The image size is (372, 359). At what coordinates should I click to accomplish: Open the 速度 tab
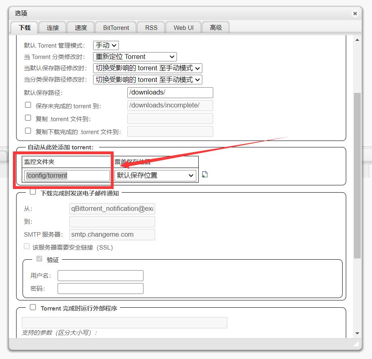(81, 28)
